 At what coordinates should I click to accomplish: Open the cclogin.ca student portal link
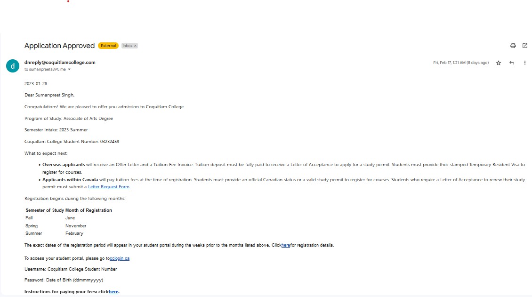(x=120, y=258)
